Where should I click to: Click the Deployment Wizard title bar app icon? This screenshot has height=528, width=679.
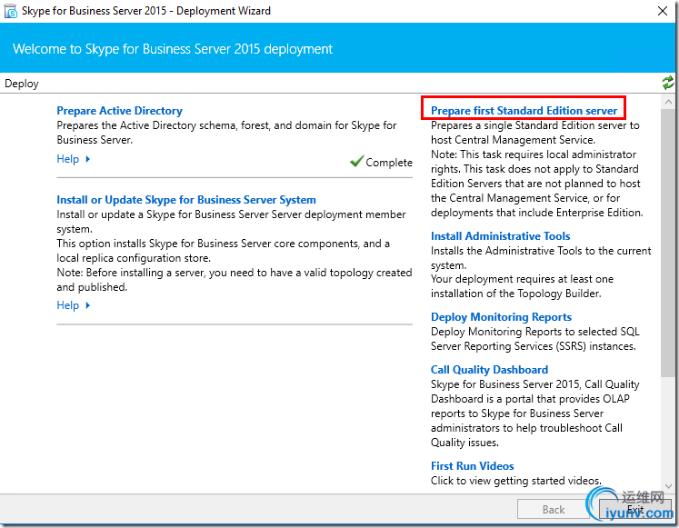11,12
